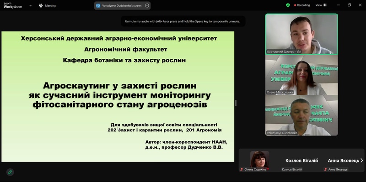
Task: Restore down the Zoom window
Action: coord(349,5)
